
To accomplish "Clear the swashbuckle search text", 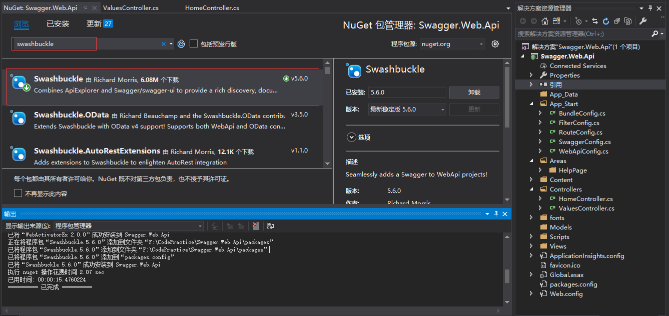I will (163, 44).
